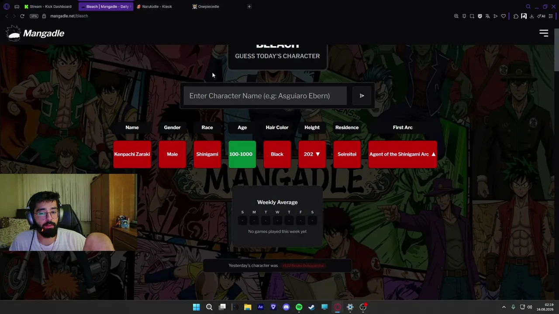Click the Mangadle logo
This screenshot has width=559, height=314.
tap(35, 33)
